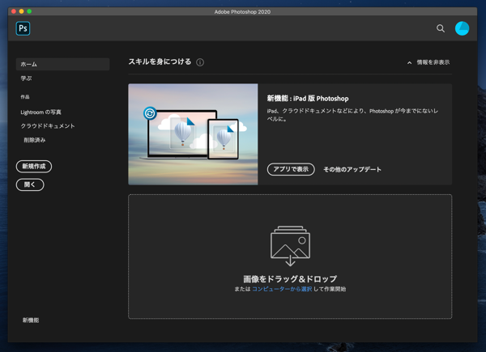Click the info icon beside スキルを身につける
The width and height of the screenshot is (486, 352).
click(200, 62)
